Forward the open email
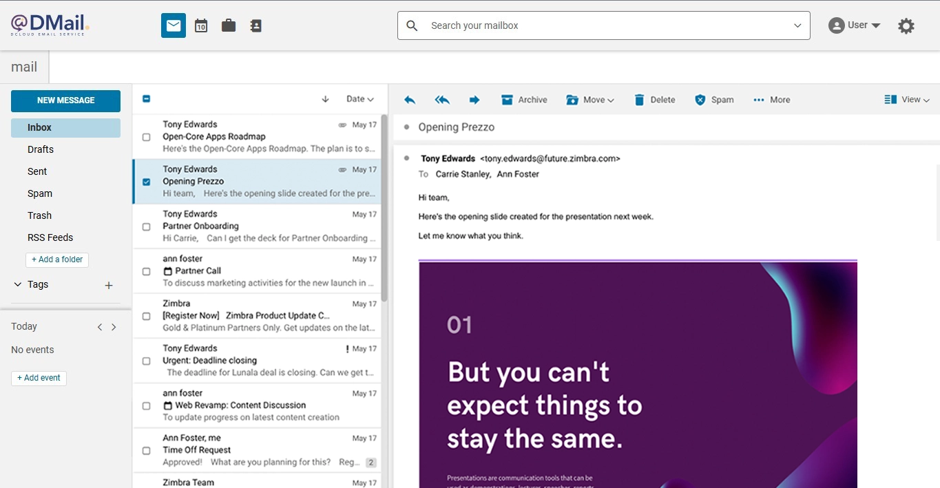The height and width of the screenshot is (488, 940). pyautogui.click(x=474, y=99)
